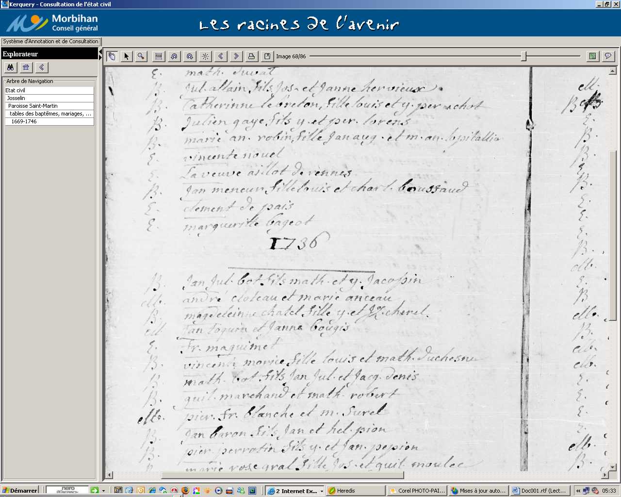Click the Explorateur home icon
Screen dimensions: 621x497
(x=26, y=67)
